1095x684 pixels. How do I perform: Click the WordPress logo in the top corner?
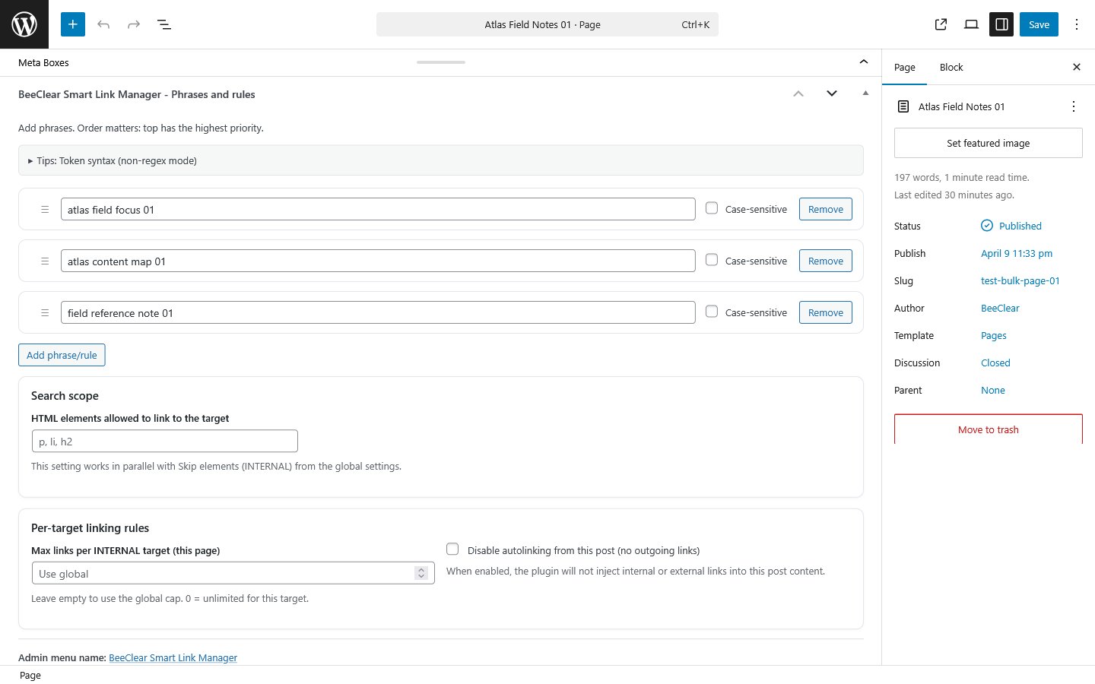click(x=24, y=24)
